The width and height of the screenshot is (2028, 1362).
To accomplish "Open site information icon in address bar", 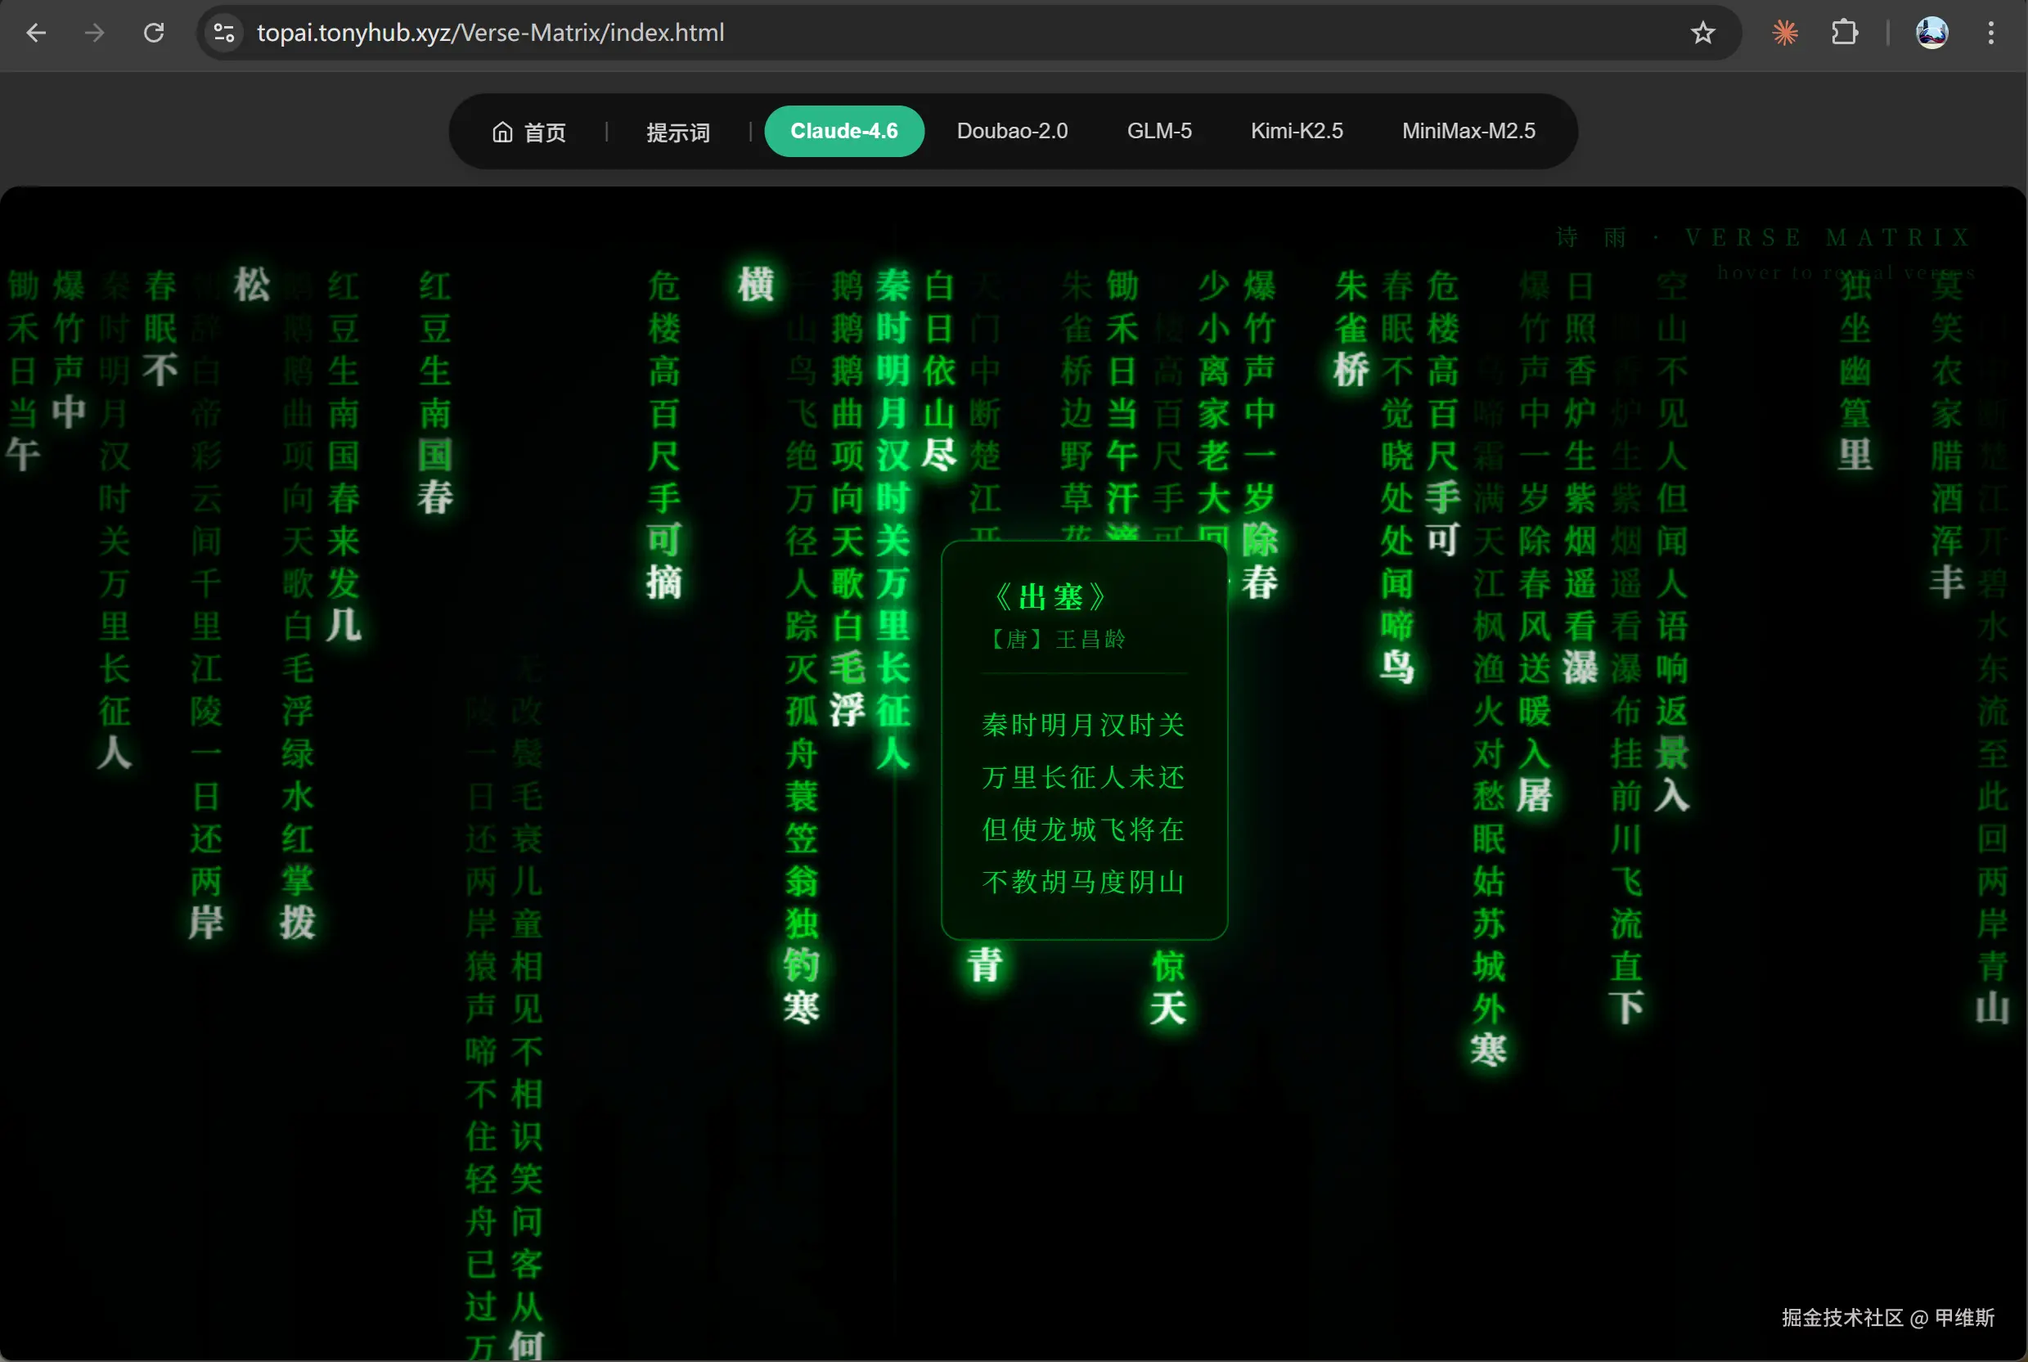I will click(x=224, y=33).
